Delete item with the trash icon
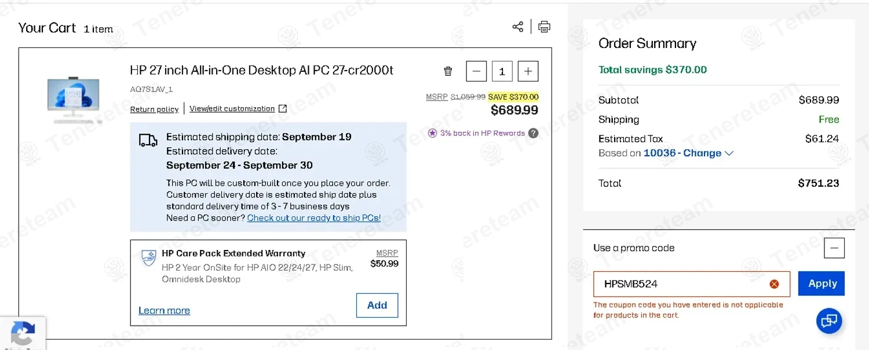This screenshot has width=869, height=350. click(x=448, y=71)
